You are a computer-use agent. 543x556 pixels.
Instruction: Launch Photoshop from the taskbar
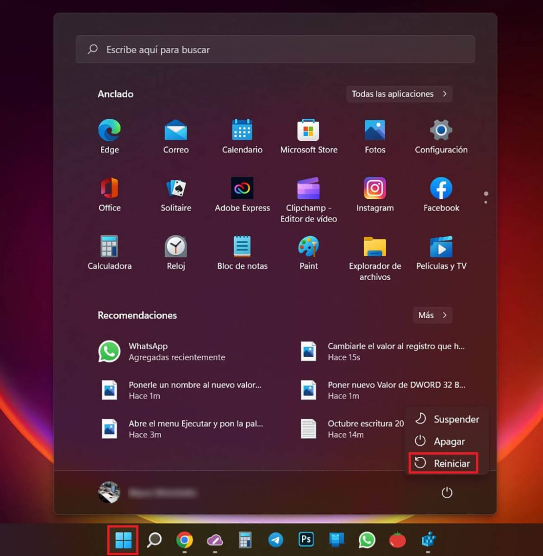click(x=306, y=539)
